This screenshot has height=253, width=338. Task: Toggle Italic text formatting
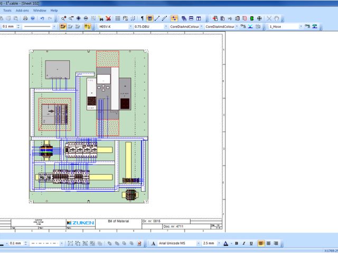[x=244, y=243]
